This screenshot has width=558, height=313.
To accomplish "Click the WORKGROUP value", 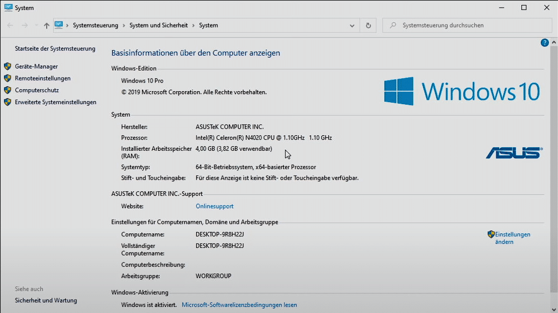I will (214, 276).
